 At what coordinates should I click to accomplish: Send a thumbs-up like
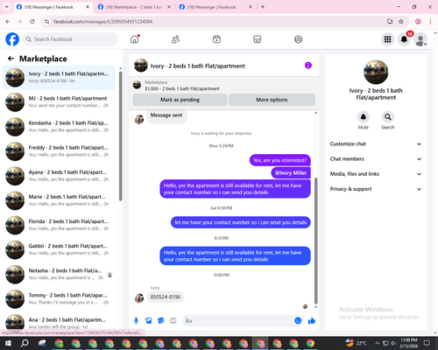312,321
